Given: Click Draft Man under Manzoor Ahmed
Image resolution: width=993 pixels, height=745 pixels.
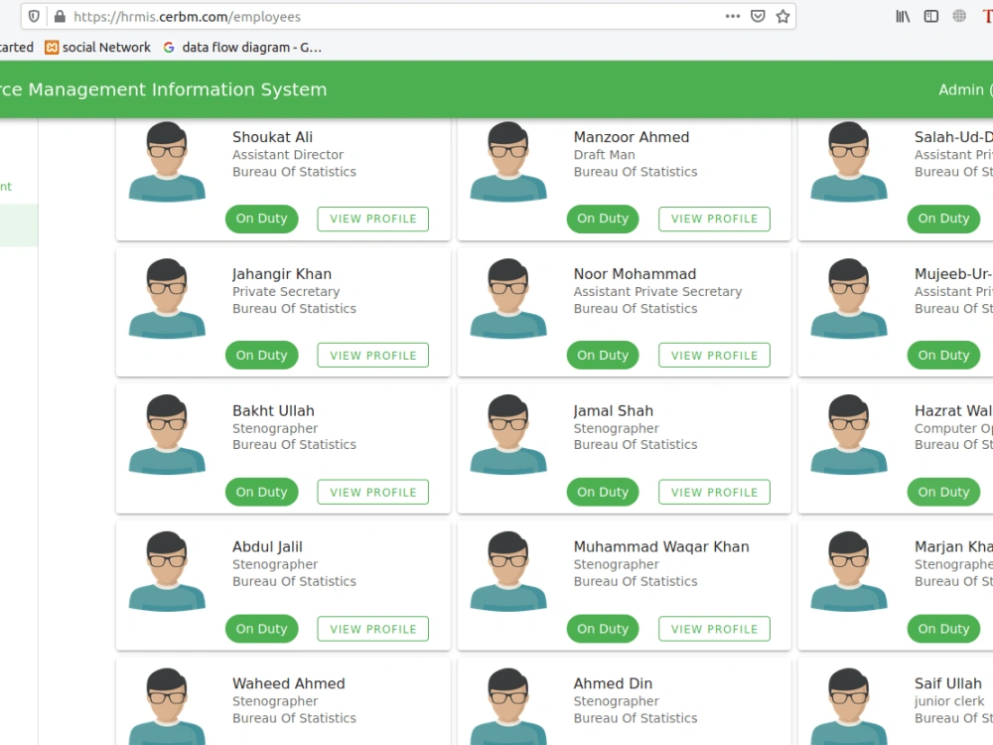Looking at the screenshot, I should pyautogui.click(x=604, y=155).
